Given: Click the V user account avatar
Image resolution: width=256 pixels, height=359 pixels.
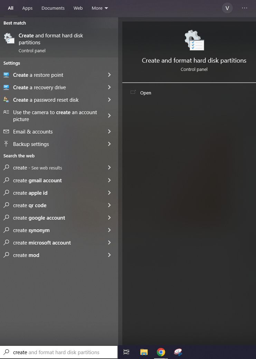Looking at the screenshot, I should coord(227,8).
